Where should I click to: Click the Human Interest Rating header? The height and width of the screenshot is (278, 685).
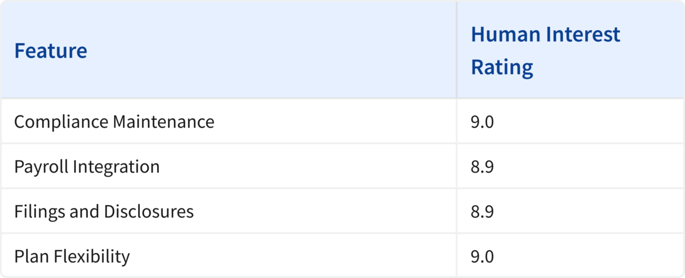570,50
